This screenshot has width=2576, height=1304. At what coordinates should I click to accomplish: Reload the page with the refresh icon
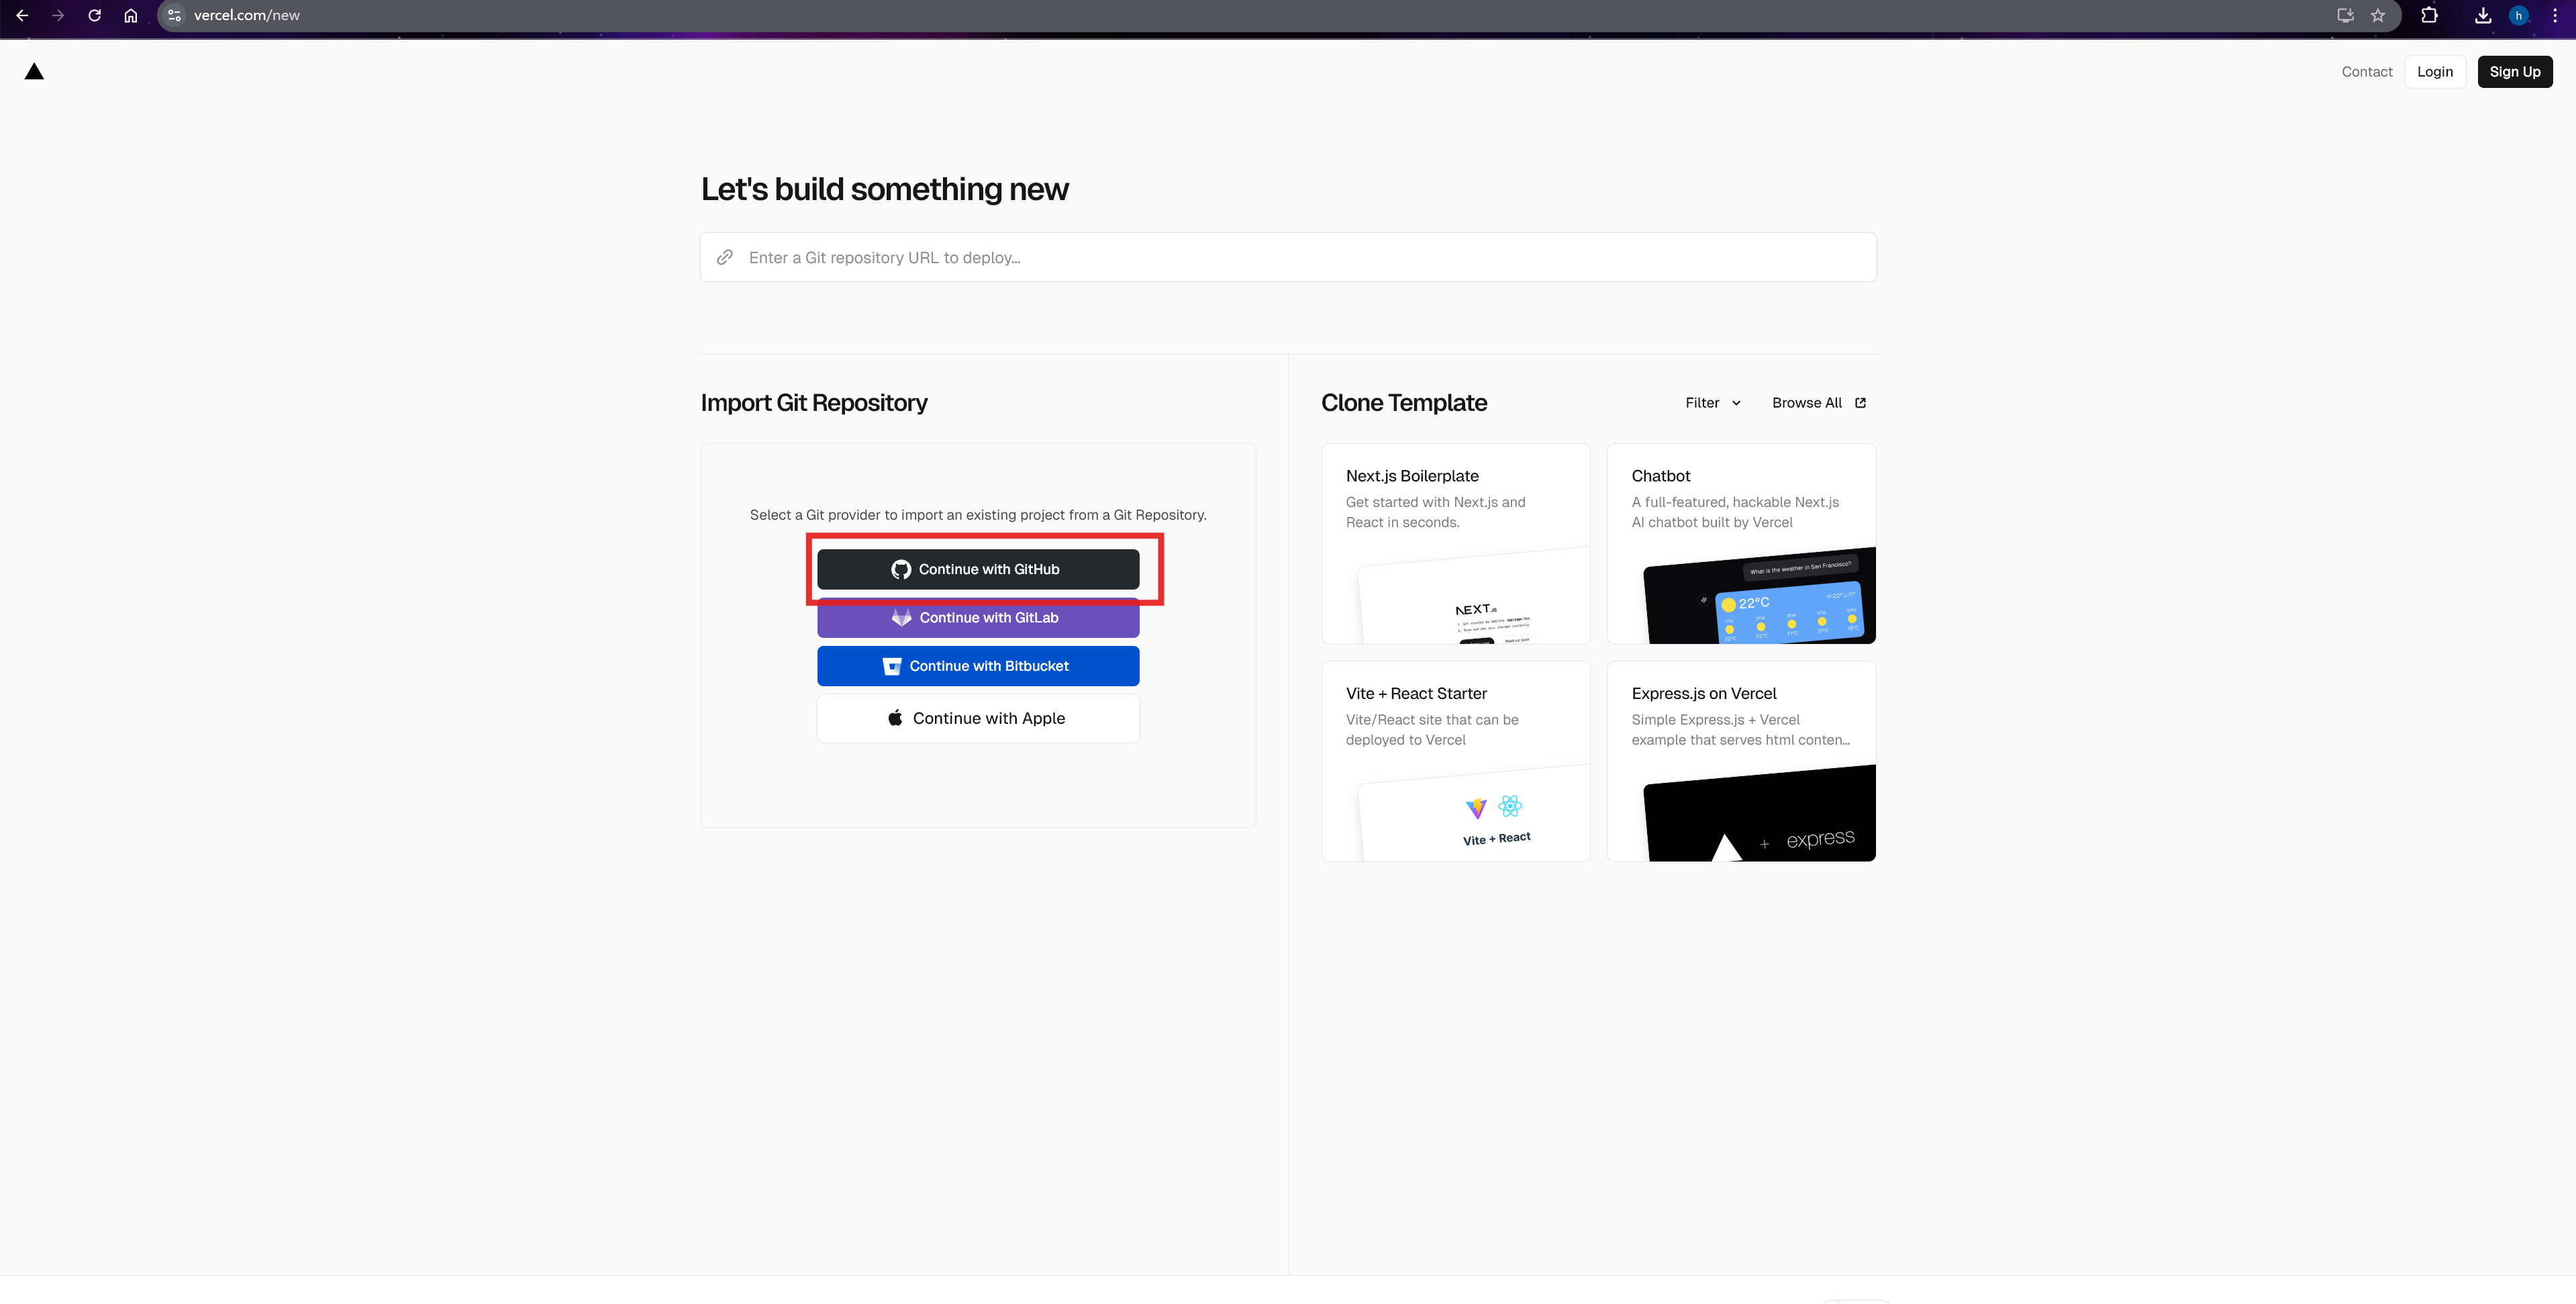pyautogui.click(x=94, y=15)
